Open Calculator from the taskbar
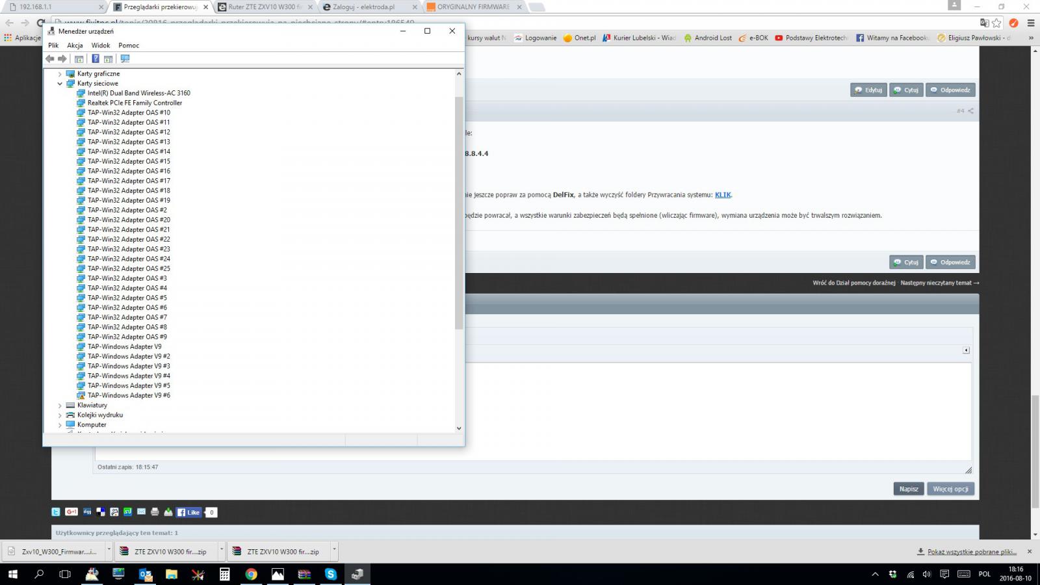The width and height of the screenshot is (1040, 585). tap(224, 574)
